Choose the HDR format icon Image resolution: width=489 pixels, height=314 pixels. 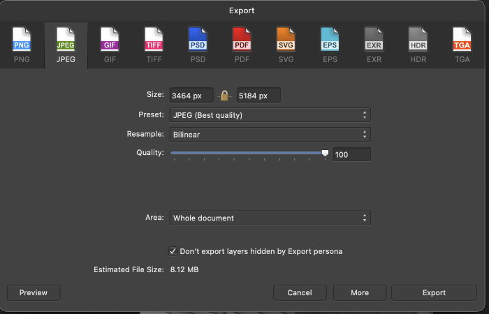418,44
